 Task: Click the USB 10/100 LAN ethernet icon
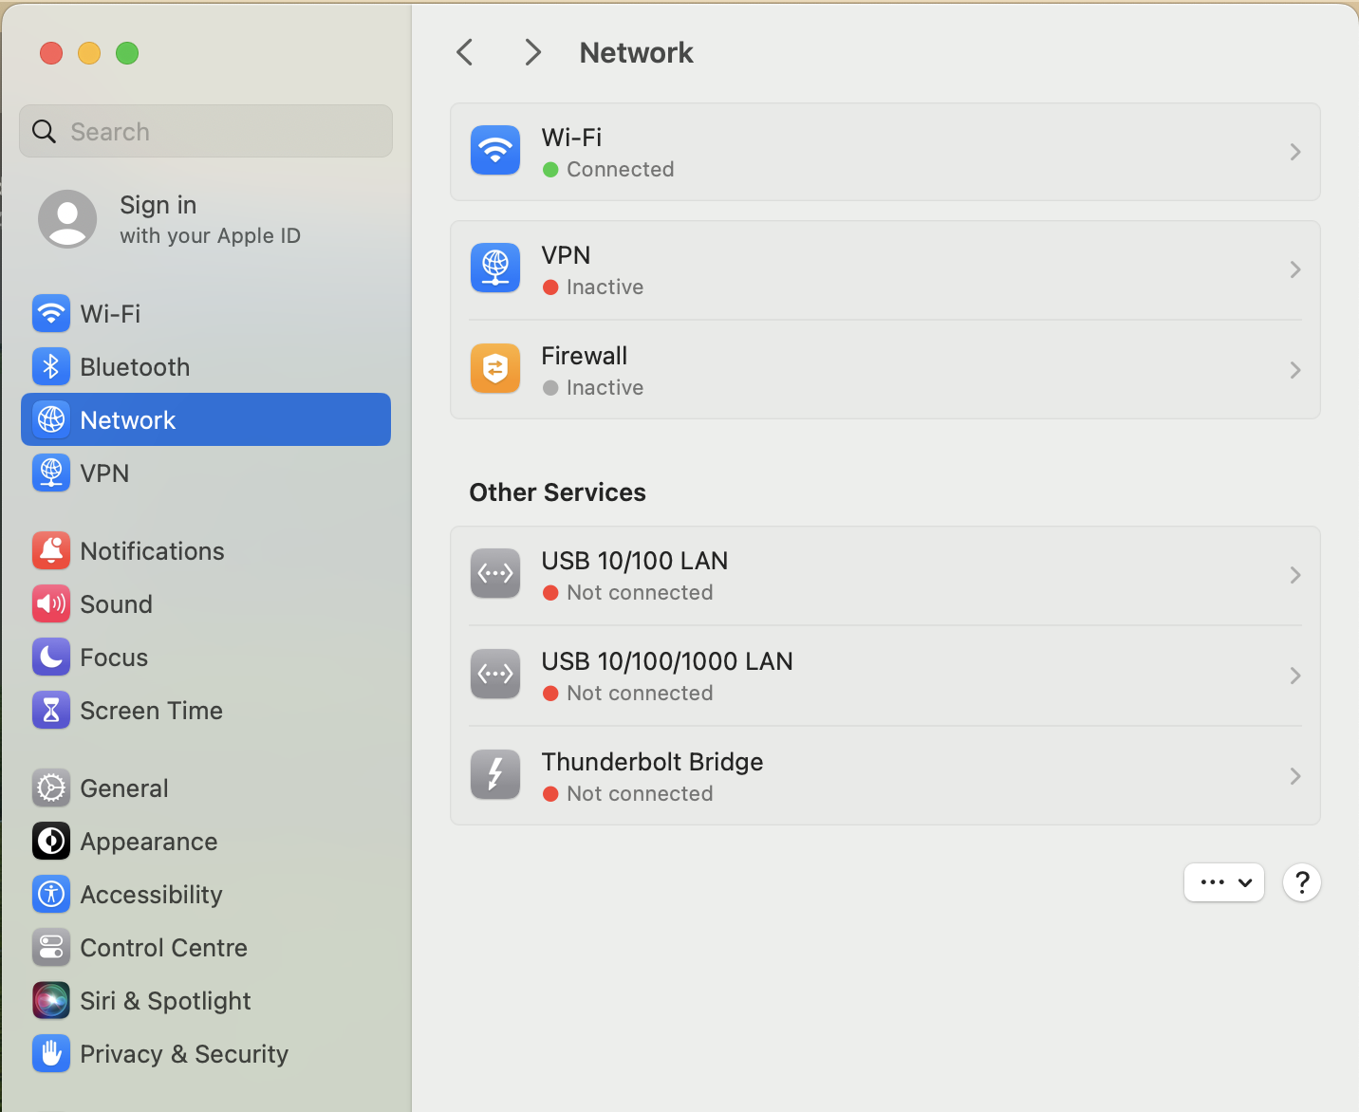(495, 574)
